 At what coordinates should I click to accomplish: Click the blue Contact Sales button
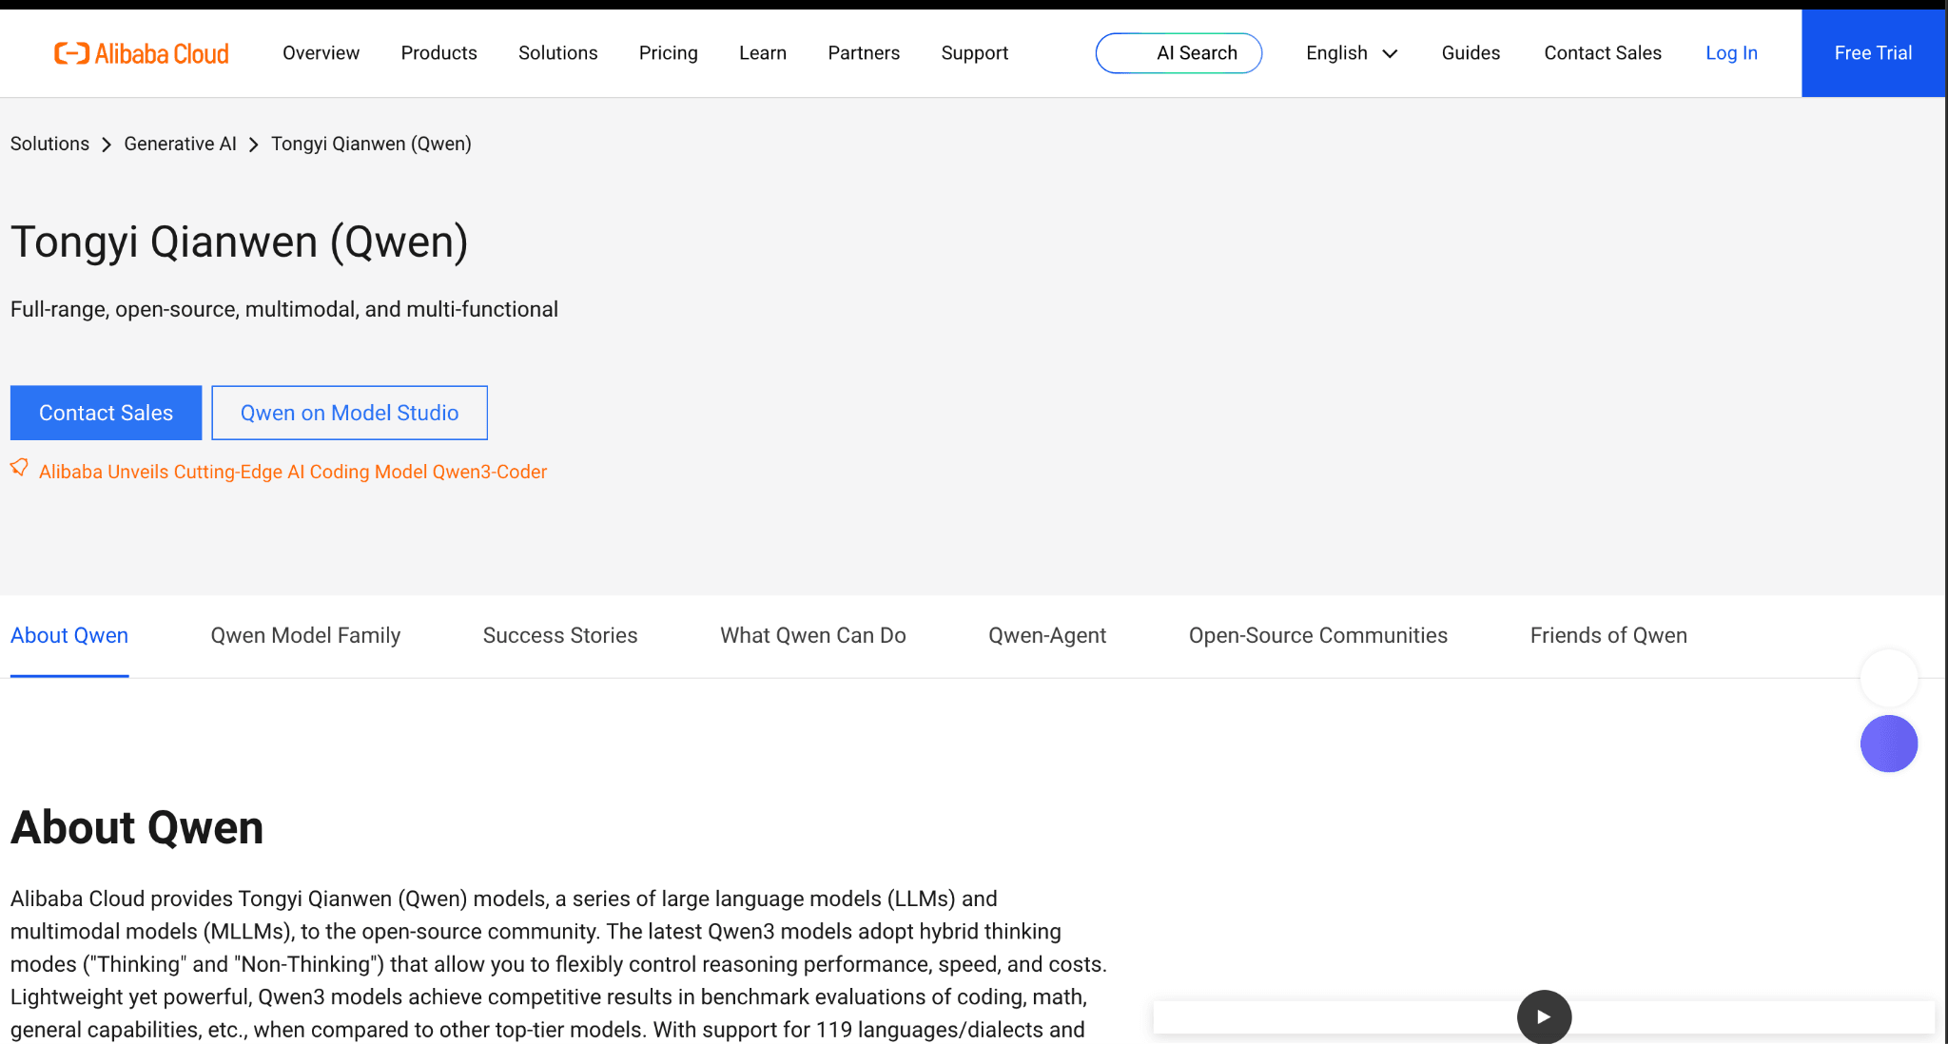tap(106, 413)
